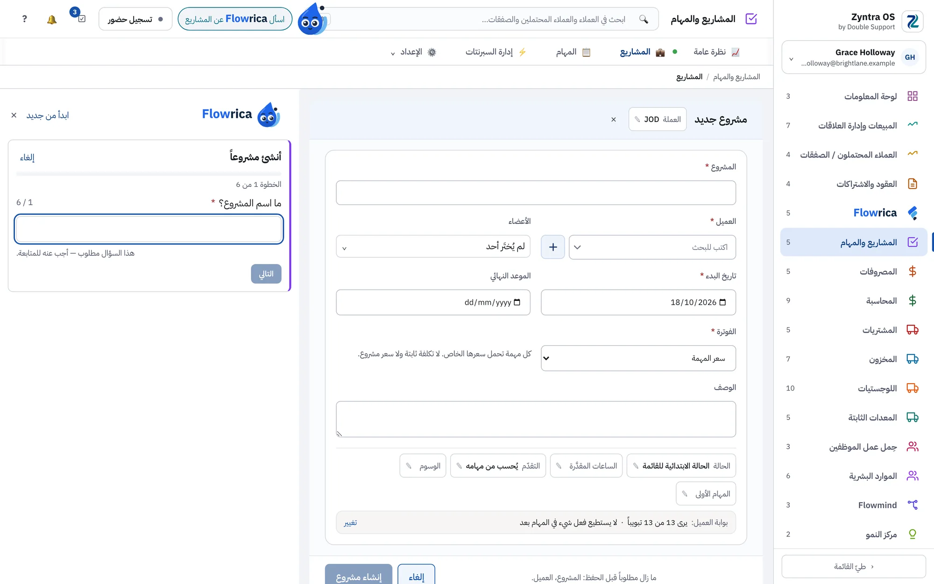The image size is (934, 584).
Task: Switch to إدارة السبرنتات sprints tab
Action: (496, 52)
